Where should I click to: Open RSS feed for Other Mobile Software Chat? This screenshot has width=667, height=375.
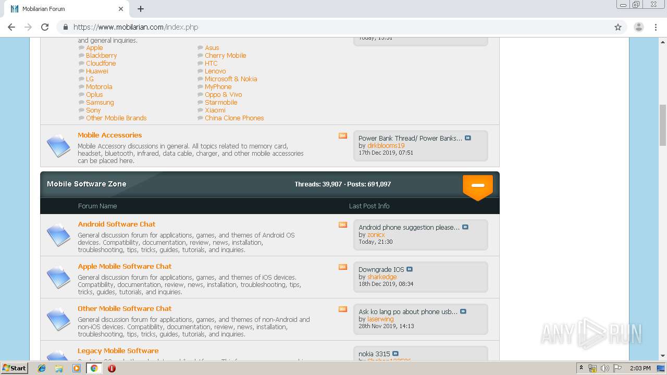pos(343,309)
